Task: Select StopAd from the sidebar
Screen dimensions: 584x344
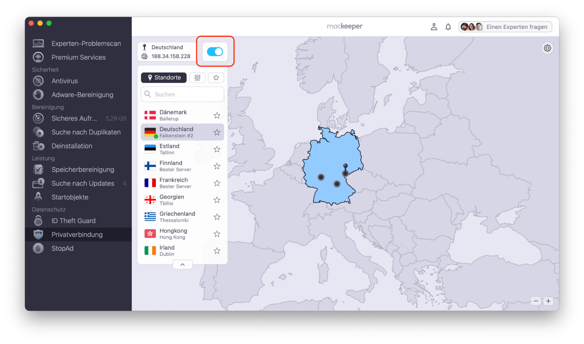Action: (63, 248)
